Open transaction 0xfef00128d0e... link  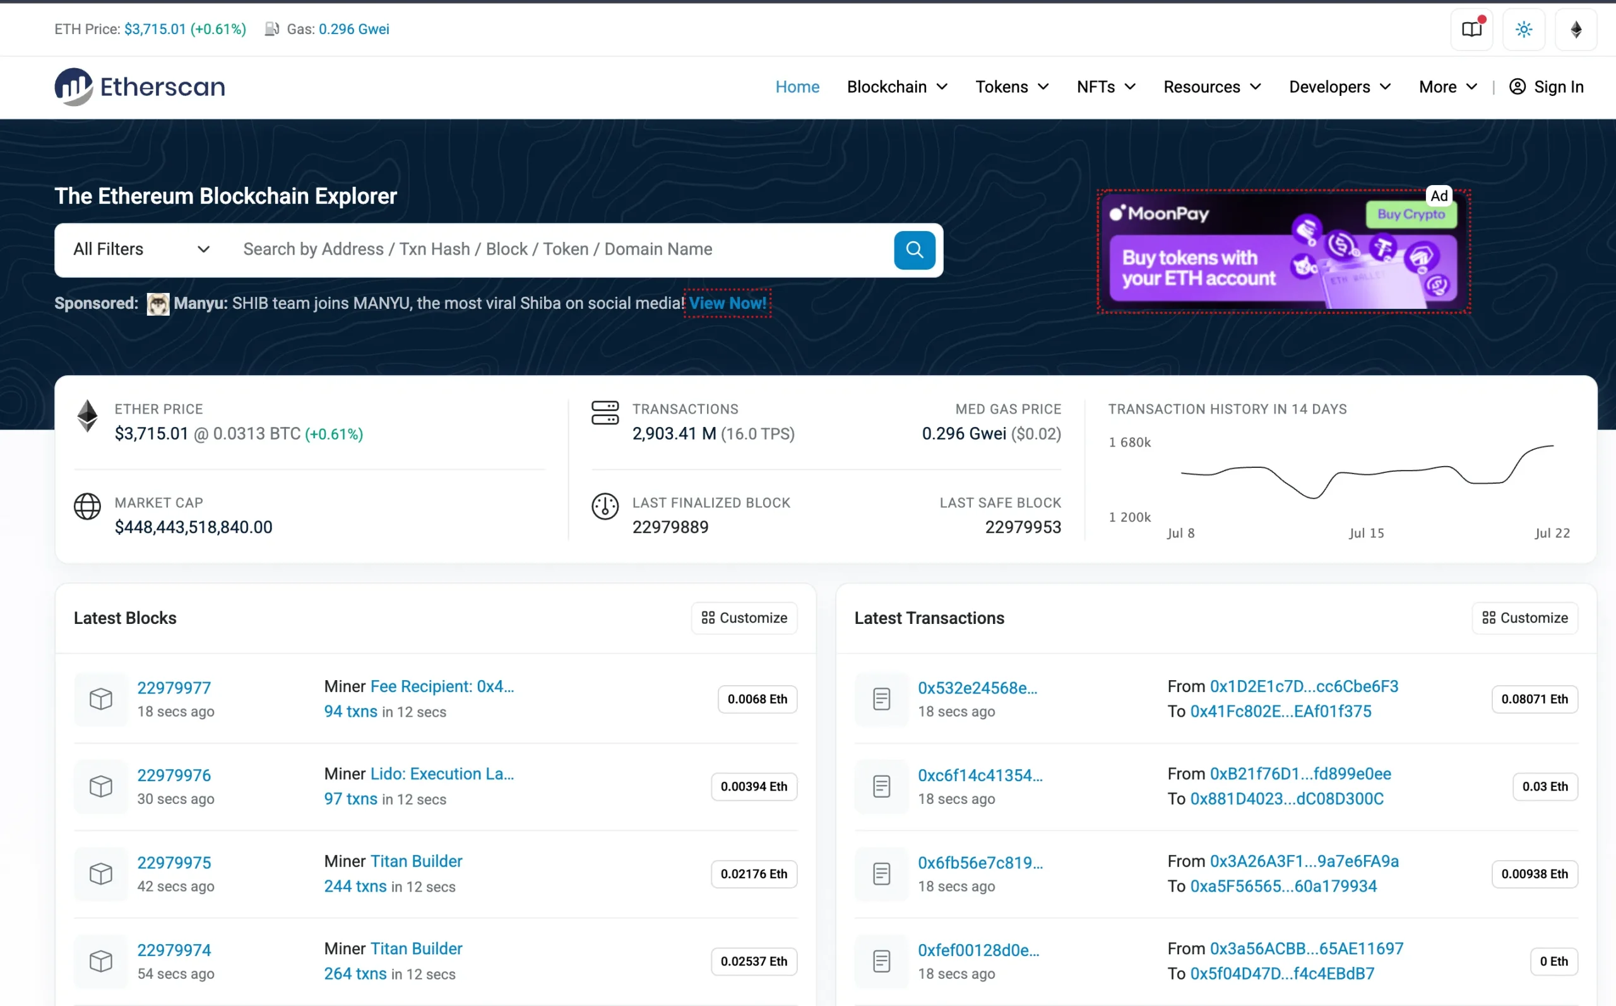pos(978,949)
